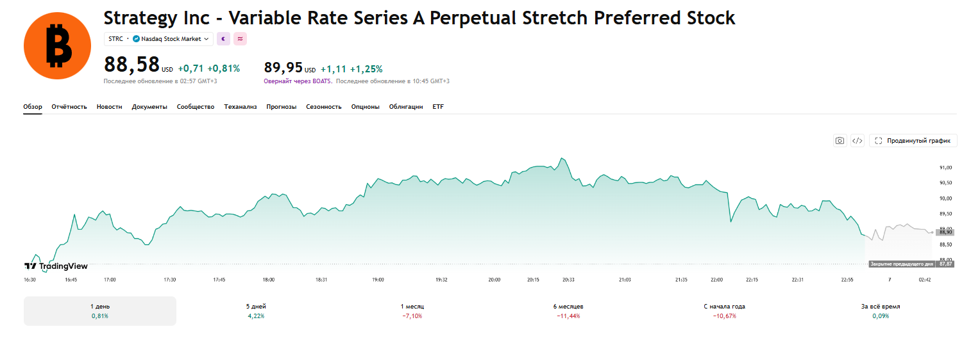
Task: Select the 5 дней time range
Action: (256, 311)
